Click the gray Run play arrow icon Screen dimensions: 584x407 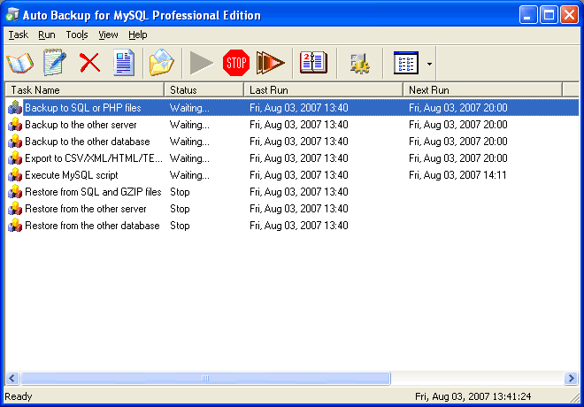201,63
